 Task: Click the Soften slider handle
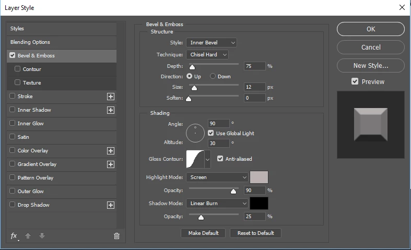coord(189,99)
